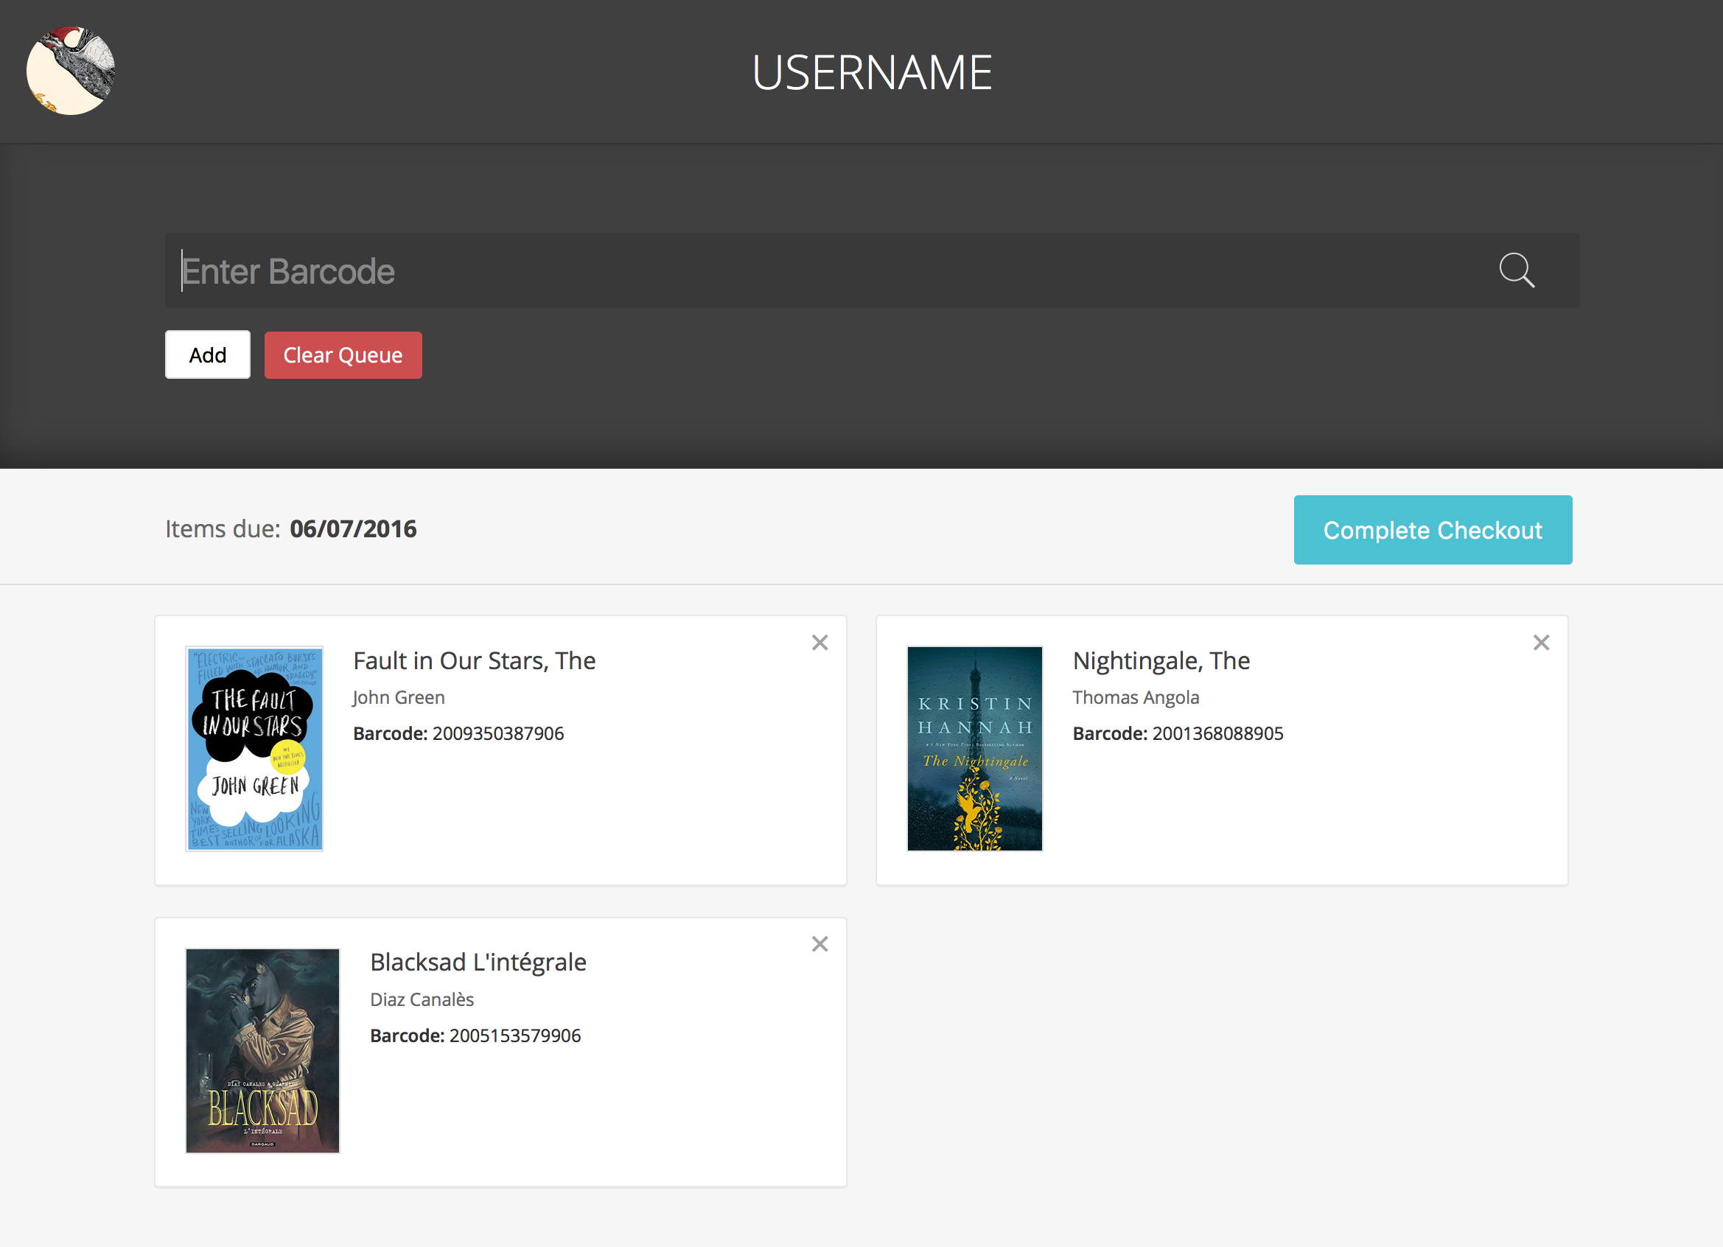Image resolution: width=1723 pixels, height=1247 pixels.
Task: Click the Blacksad L'intégrale title
Action: pos(478,963)
